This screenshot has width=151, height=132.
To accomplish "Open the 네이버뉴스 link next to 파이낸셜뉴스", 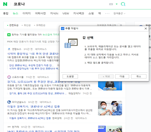I will [45, 102].
